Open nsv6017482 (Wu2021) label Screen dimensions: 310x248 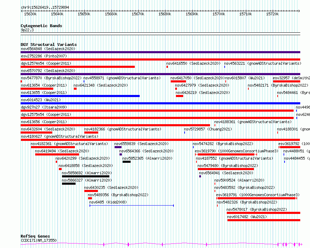247,217
